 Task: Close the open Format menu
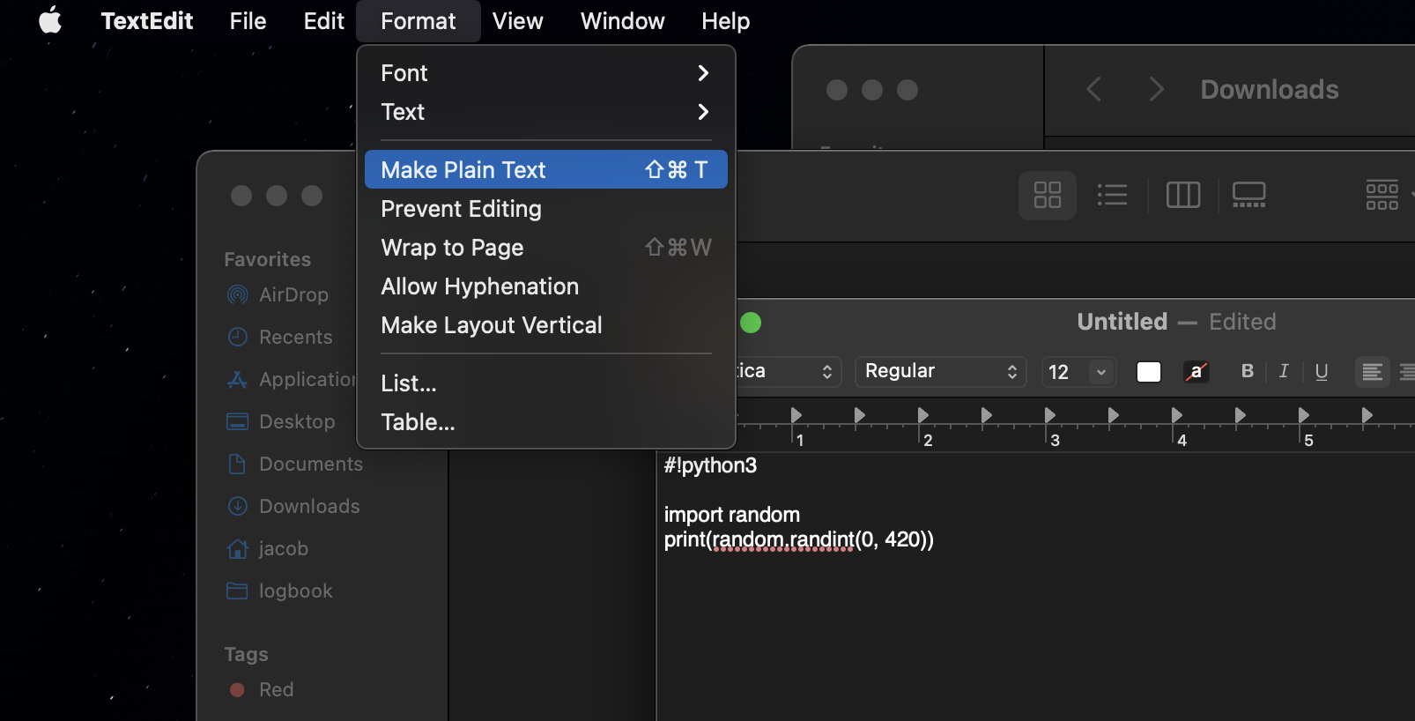pos(419,21)
